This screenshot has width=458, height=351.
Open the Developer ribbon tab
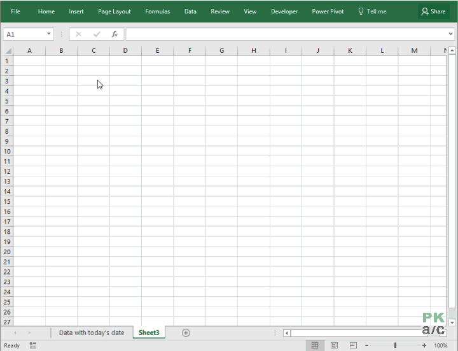tap(284, 11)
